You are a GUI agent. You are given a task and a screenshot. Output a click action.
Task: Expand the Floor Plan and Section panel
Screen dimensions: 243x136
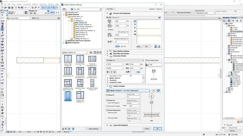pyautogui.click(x=107, y=54)
